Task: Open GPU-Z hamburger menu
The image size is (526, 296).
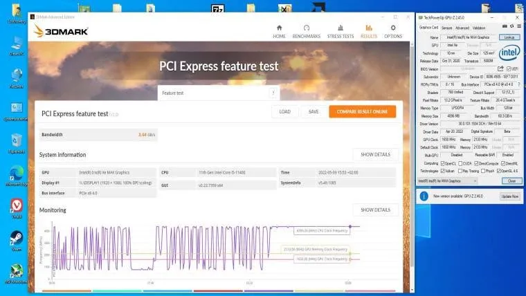Action: (519, 26)
